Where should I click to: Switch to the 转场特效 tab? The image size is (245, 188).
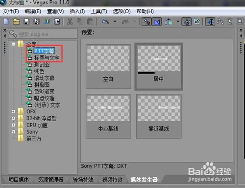point(83,180)
